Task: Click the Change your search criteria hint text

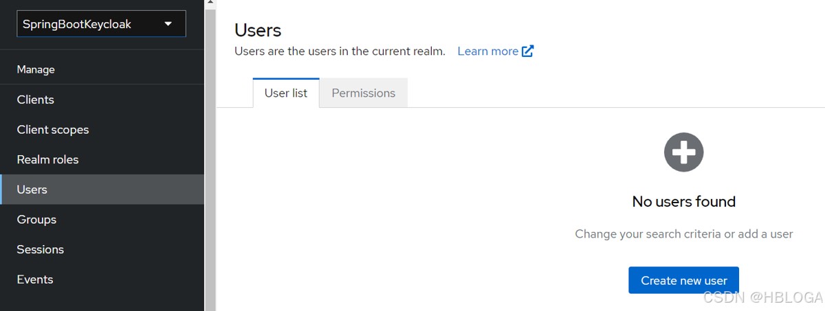Action: (x=683, y=234)
